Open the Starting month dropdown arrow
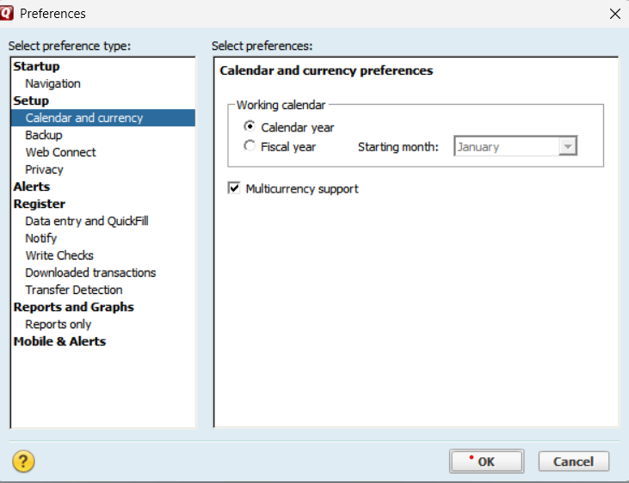 [x=568, y=146]
